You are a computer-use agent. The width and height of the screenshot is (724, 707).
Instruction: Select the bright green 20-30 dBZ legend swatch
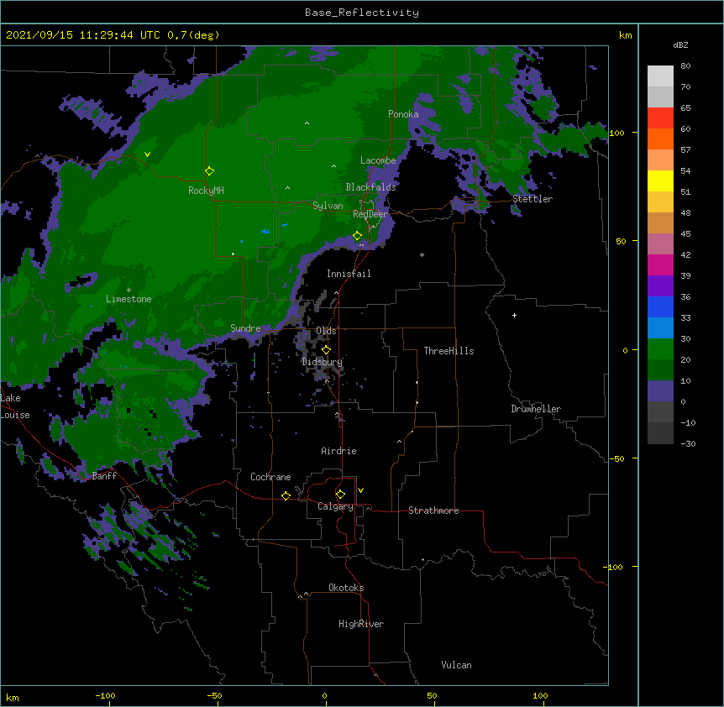point(660,349)
